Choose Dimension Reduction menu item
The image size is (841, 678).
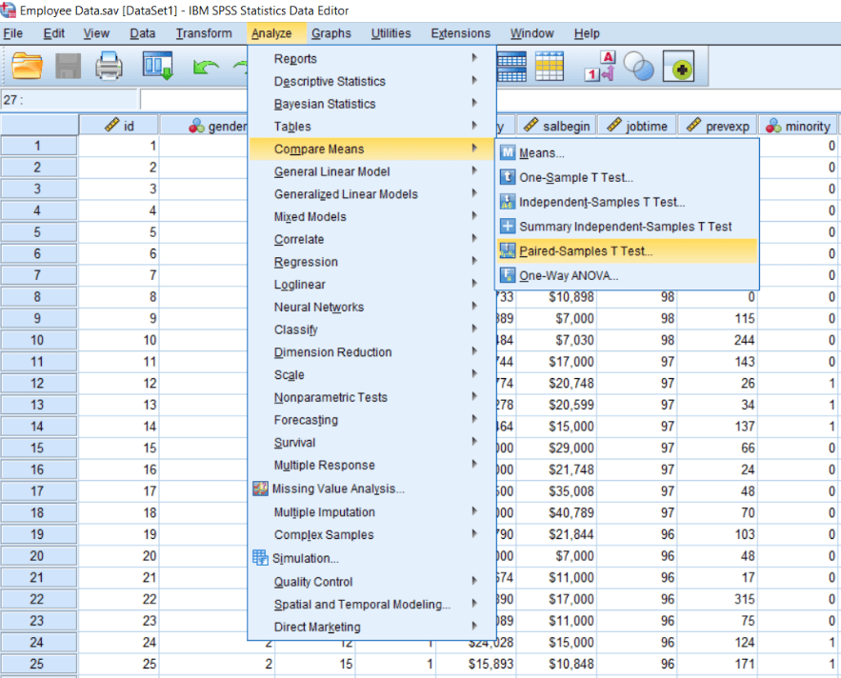pyautogui.click(x=371, y=352)
